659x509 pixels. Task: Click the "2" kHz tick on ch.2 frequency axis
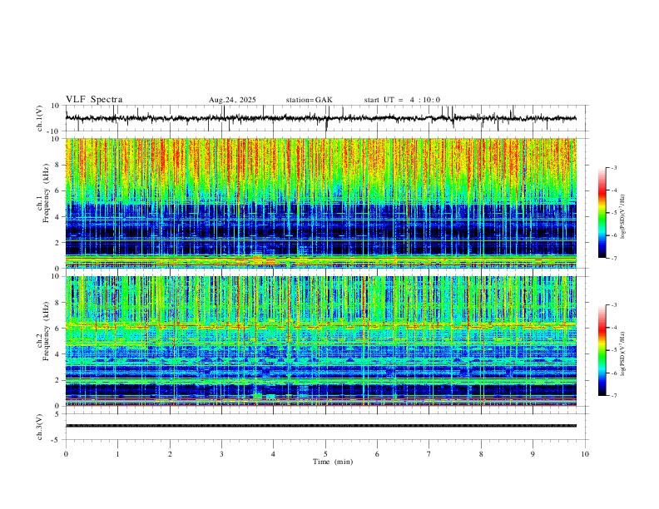click(x=58, y=380)
